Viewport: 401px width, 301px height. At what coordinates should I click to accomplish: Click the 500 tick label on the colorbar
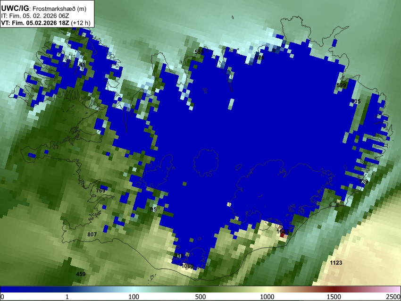coord(200,297)
